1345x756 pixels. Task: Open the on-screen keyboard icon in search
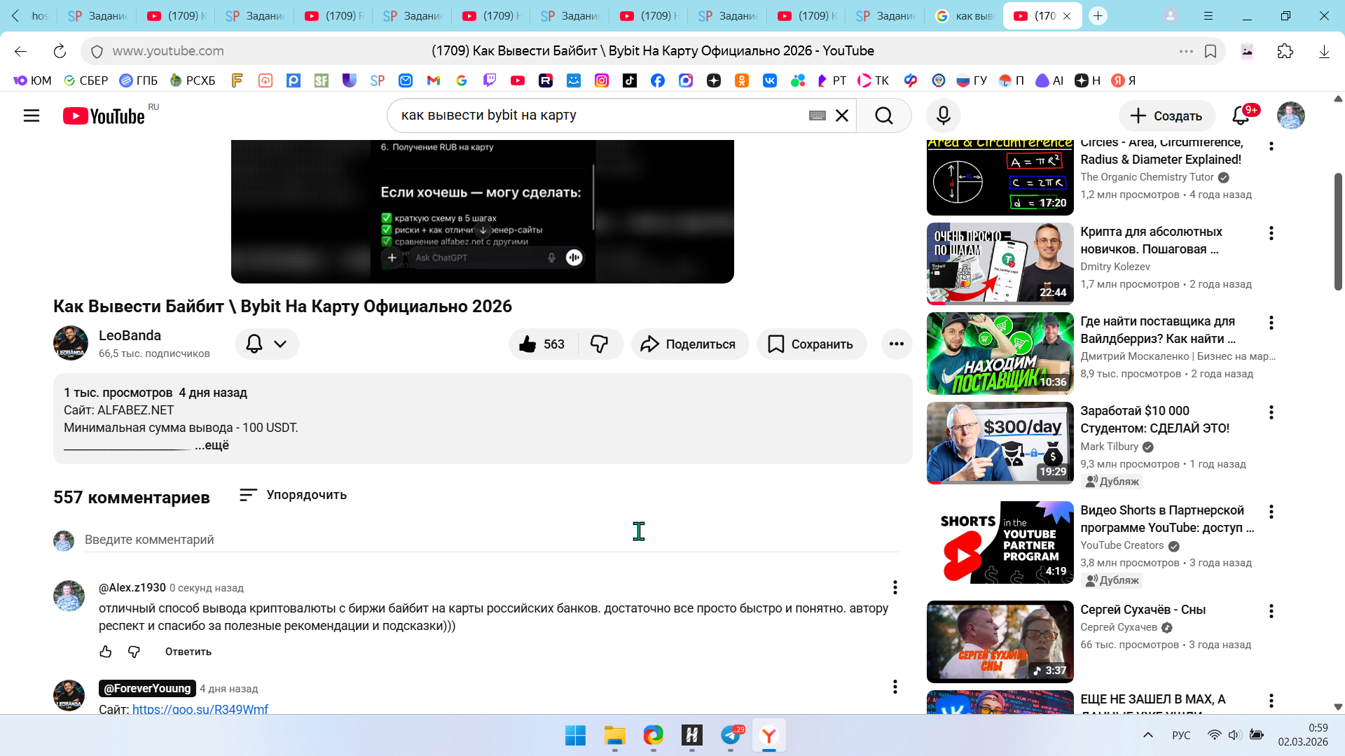(817, 115)
